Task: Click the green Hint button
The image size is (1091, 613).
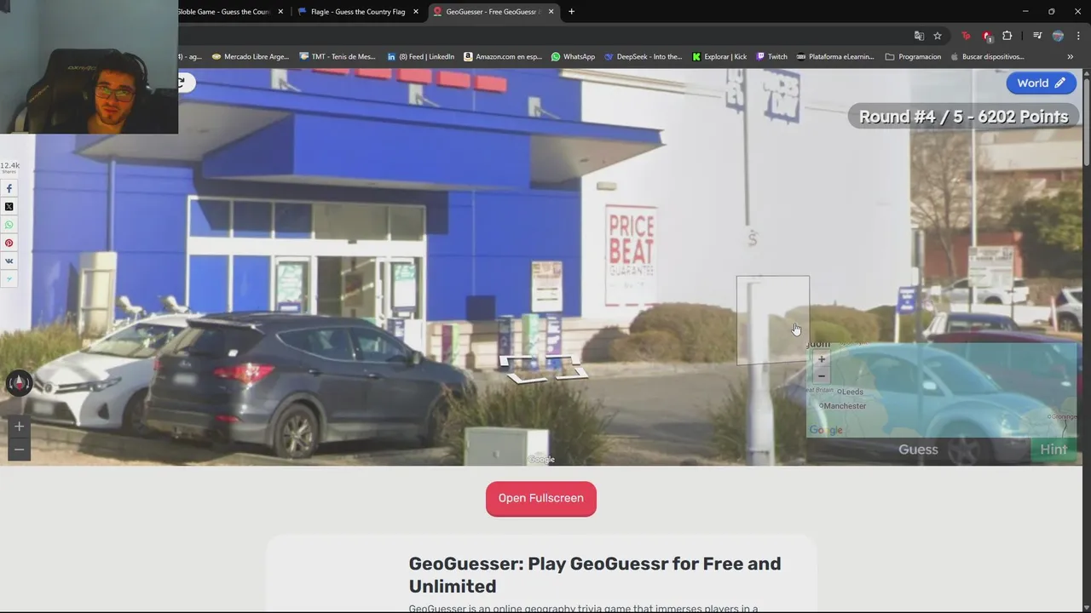Action: point(1053,450)
